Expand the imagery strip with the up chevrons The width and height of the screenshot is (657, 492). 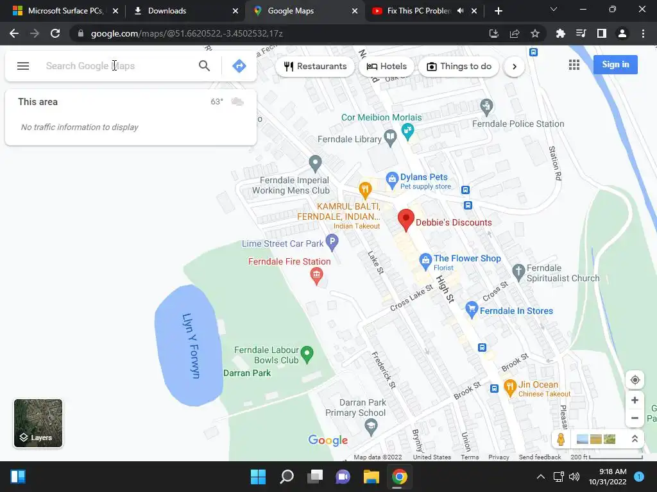click(635, 439)
